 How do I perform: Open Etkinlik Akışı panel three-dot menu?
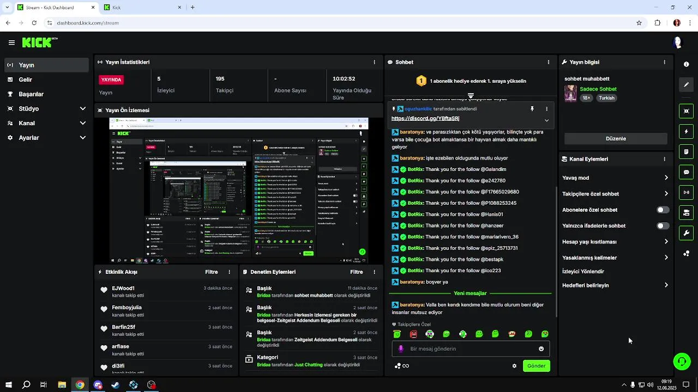point(229,272)
